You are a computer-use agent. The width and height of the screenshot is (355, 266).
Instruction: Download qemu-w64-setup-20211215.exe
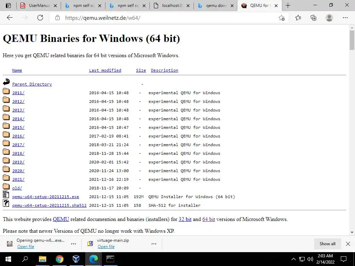[x=45, y=197]
